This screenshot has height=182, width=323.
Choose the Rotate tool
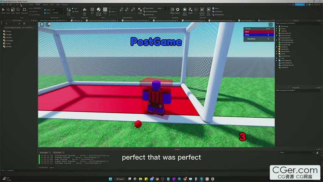[18, 10]
